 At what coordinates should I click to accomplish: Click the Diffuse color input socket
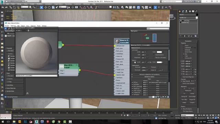coord(114,46)
